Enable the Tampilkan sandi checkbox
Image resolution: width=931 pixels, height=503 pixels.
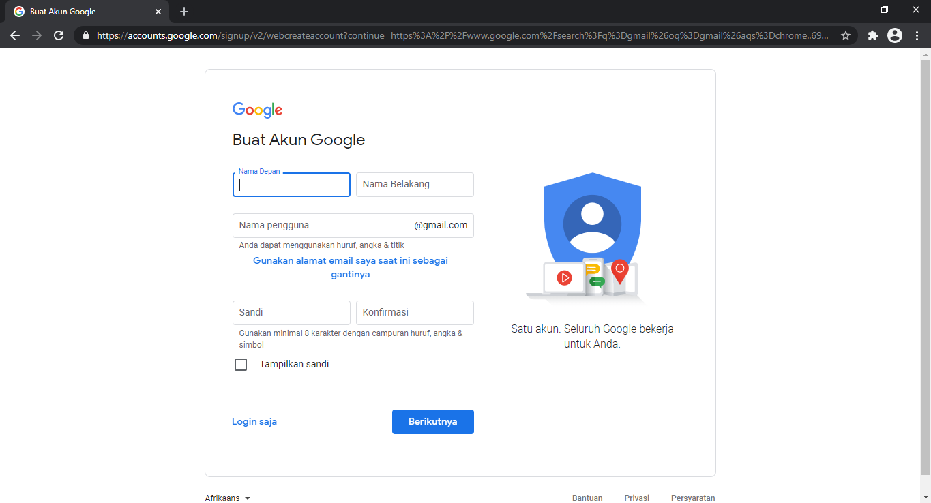[x=241, y=364]
